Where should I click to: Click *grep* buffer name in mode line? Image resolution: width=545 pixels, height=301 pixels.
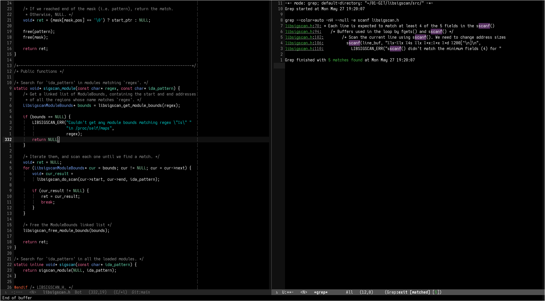click(x=321, y=292)
